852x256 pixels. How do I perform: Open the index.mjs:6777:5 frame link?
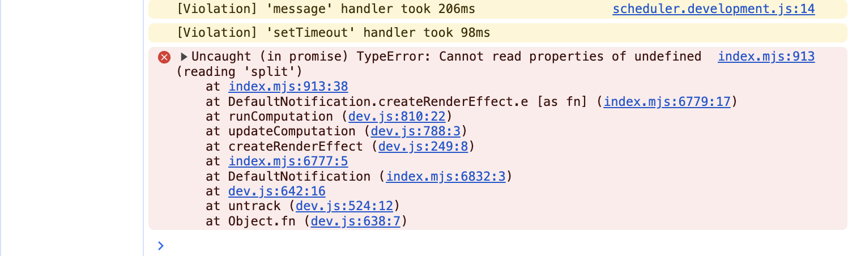288,161
